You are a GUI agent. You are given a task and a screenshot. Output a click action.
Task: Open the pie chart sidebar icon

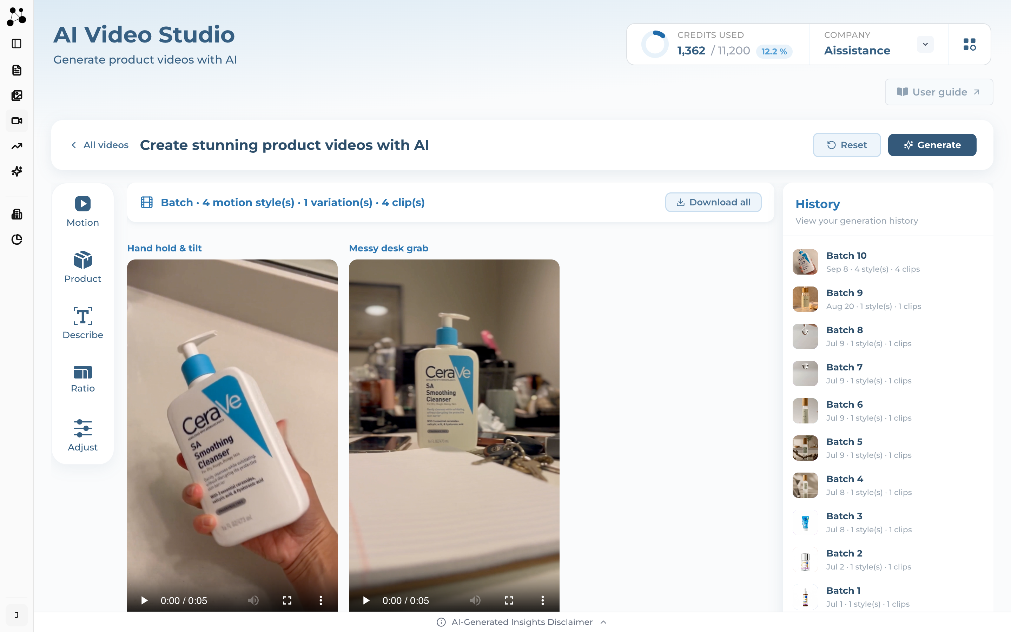tap(17, 239)
